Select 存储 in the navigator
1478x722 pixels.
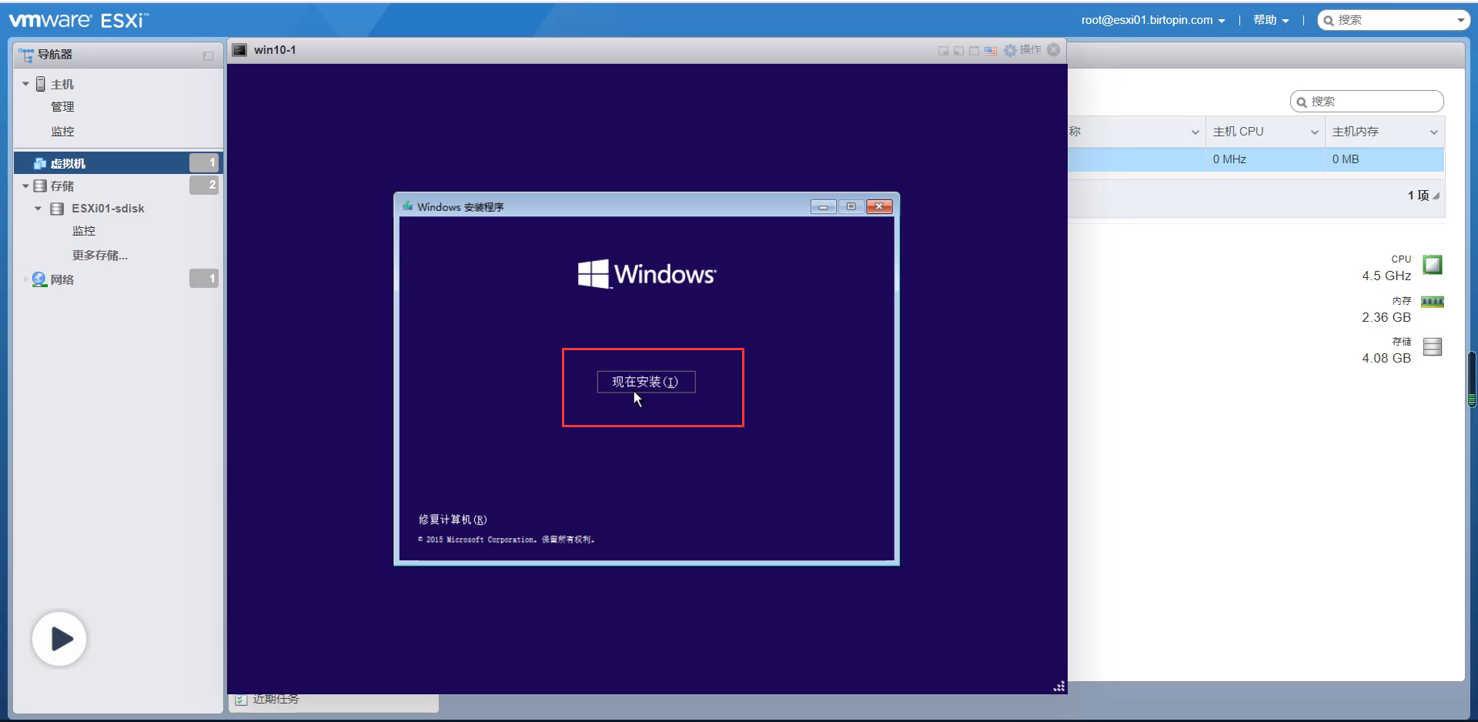pyautogui.click(x=62, y=186)
